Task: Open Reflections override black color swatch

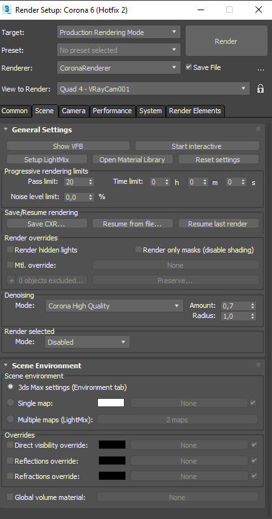Action: point(112,460)
